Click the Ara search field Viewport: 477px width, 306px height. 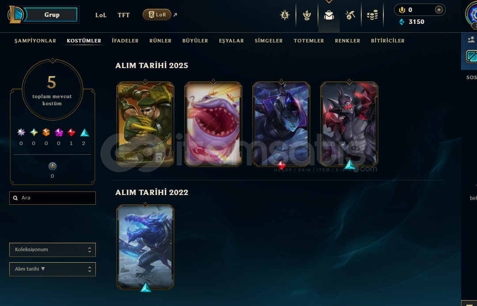[53, 198]
